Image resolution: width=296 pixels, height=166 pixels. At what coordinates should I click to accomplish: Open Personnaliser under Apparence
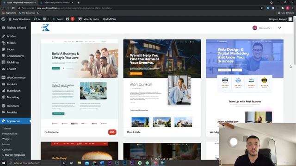click(x=10, y=134)
